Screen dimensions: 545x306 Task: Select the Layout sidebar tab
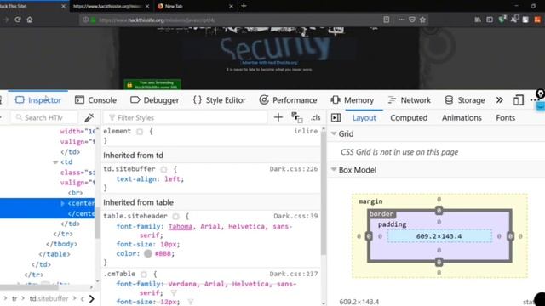[364, 118]
